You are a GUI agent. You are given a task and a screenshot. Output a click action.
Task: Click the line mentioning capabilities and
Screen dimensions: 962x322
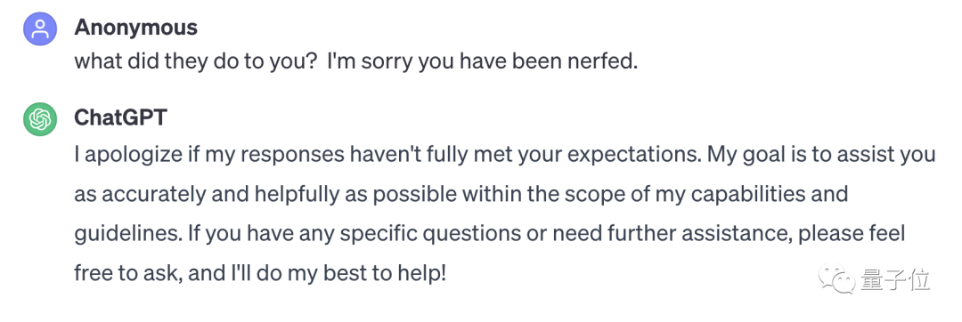(x=461, y=195)
